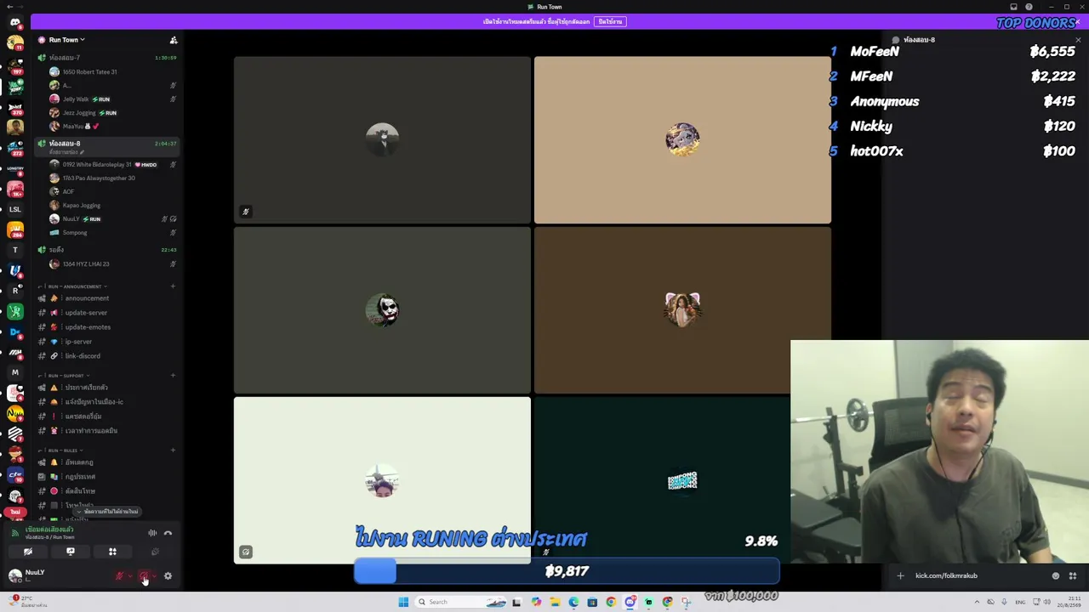The image size is (1089, 612).
Task: Collapse the RUN – SUPPORT category
Action: click(x=66, y=376)
